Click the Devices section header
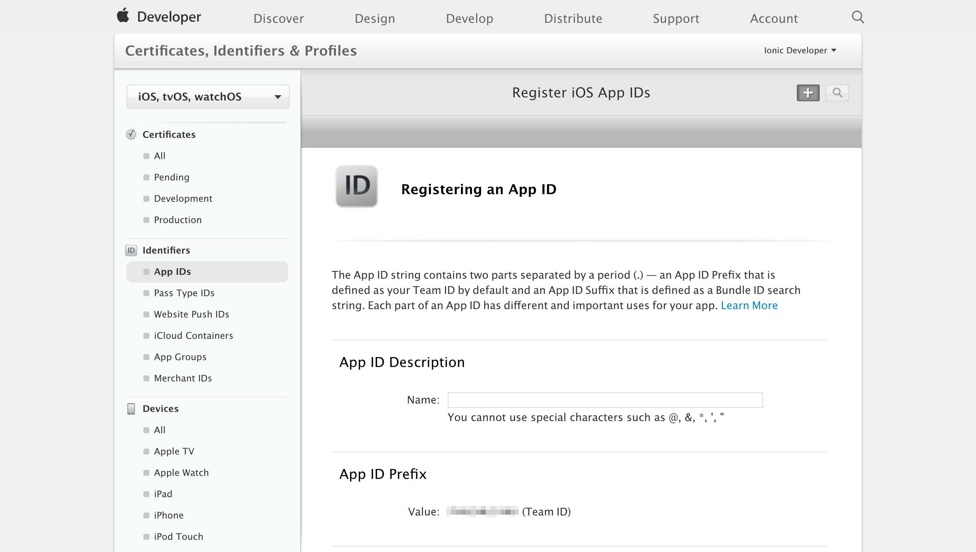Viewport: 976px width, 552px height. [161, 408]
